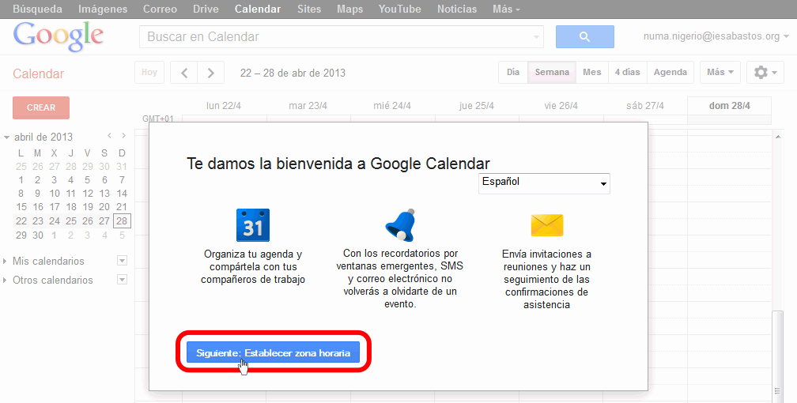Open the Español language dropdown
The height and width of the screenshot is (403, 797).
tap(544, 183)
